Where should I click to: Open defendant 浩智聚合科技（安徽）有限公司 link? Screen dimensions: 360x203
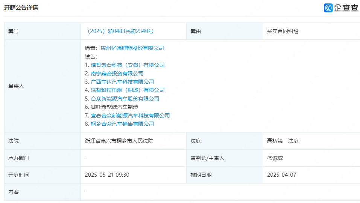[128, 65]
